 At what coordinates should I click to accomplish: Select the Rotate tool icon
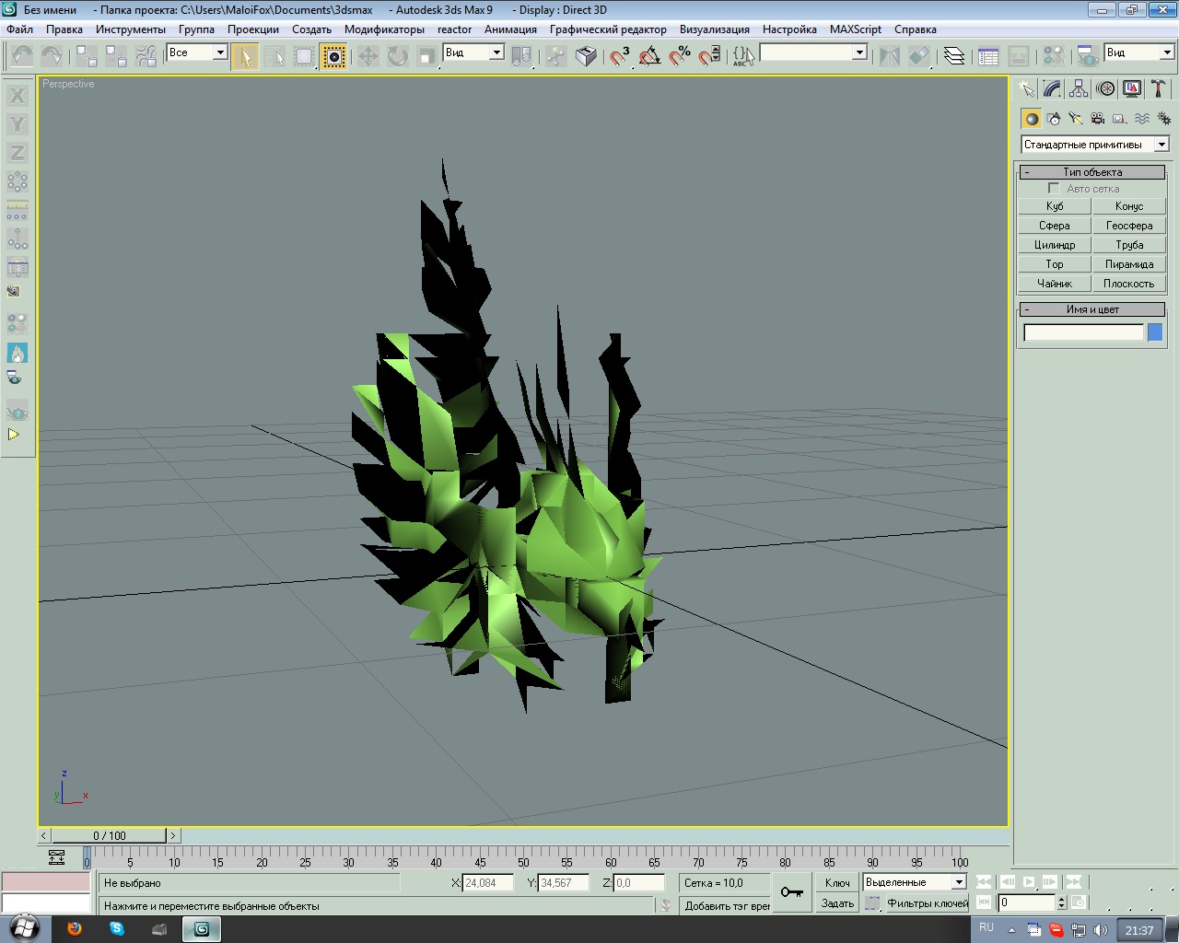click(x=398, y=56)
